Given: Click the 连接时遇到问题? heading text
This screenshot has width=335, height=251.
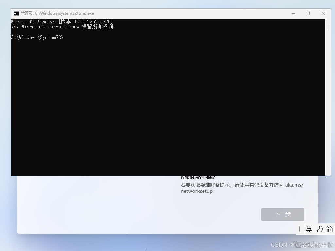Looking at the screenshot, I should pos(198,177).
